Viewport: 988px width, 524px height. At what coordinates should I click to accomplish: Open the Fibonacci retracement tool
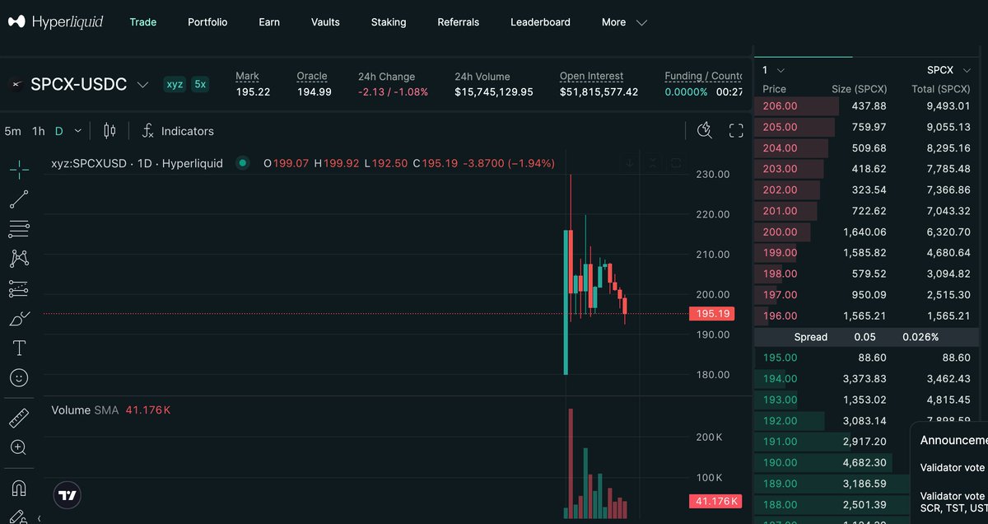tap(19, 229)
